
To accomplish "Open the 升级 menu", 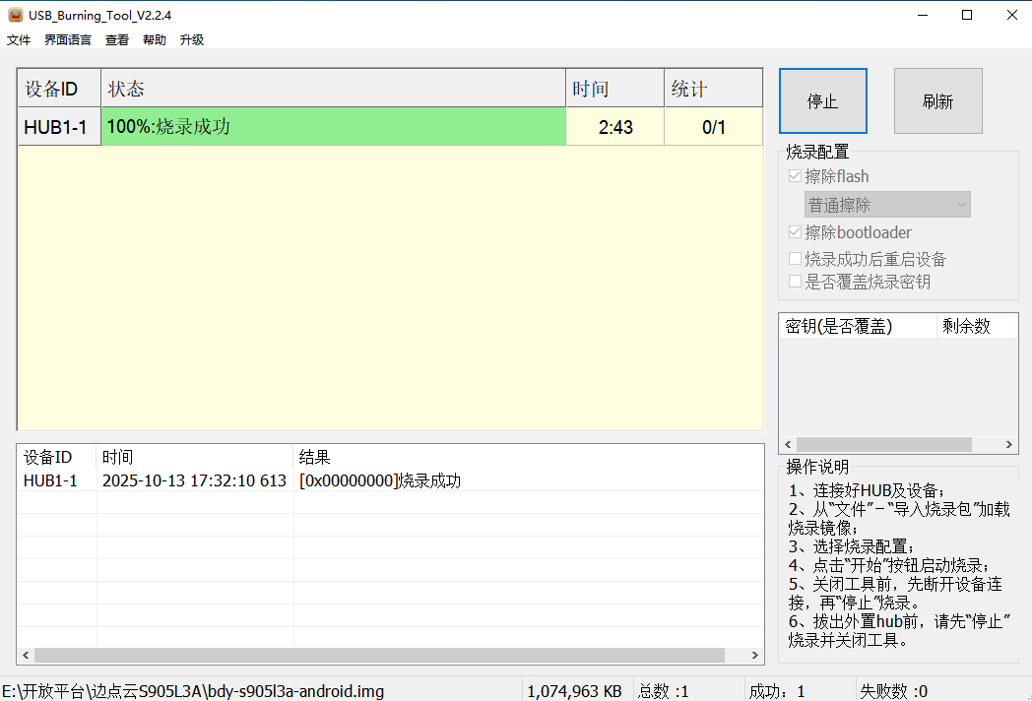I will pyautogui.click(x=191, y=39).
